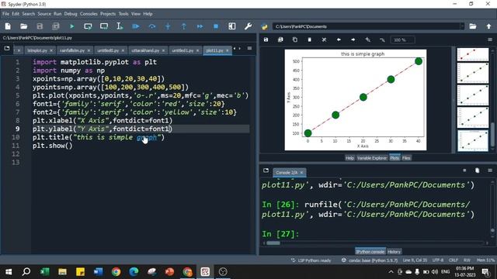Viewport: 497px width, 279px height.
Task: Remove the current plot
Action: click(x=310, y=40)
